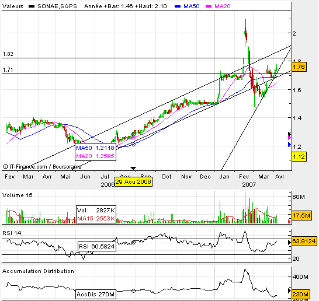Image resolution: width=319 pixels, height=301 pixels.
Task: Click the red triangle volume axis marker
Action: [x=290, y=222]
